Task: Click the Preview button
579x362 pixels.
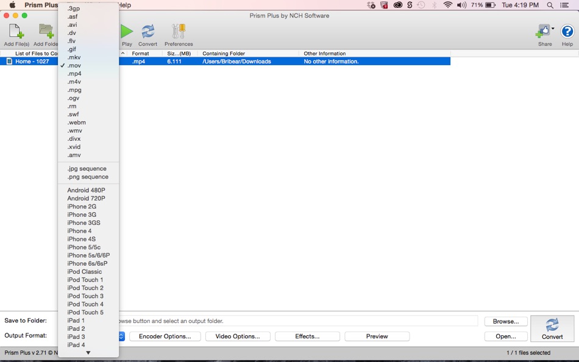Action: point(375,336)
